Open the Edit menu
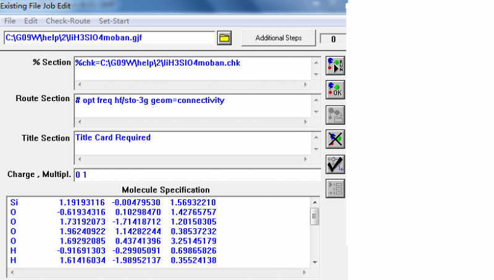Screen dimensions: 494x280 click(30, 21)
